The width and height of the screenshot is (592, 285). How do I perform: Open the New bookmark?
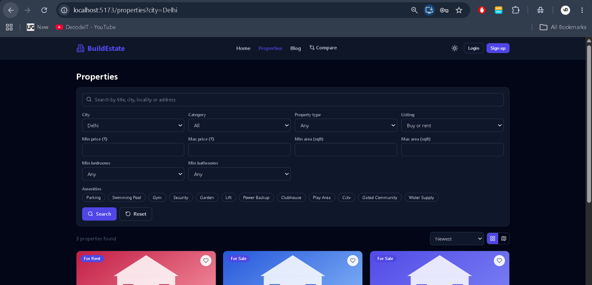pyautogui.click(x=38, y=27)
